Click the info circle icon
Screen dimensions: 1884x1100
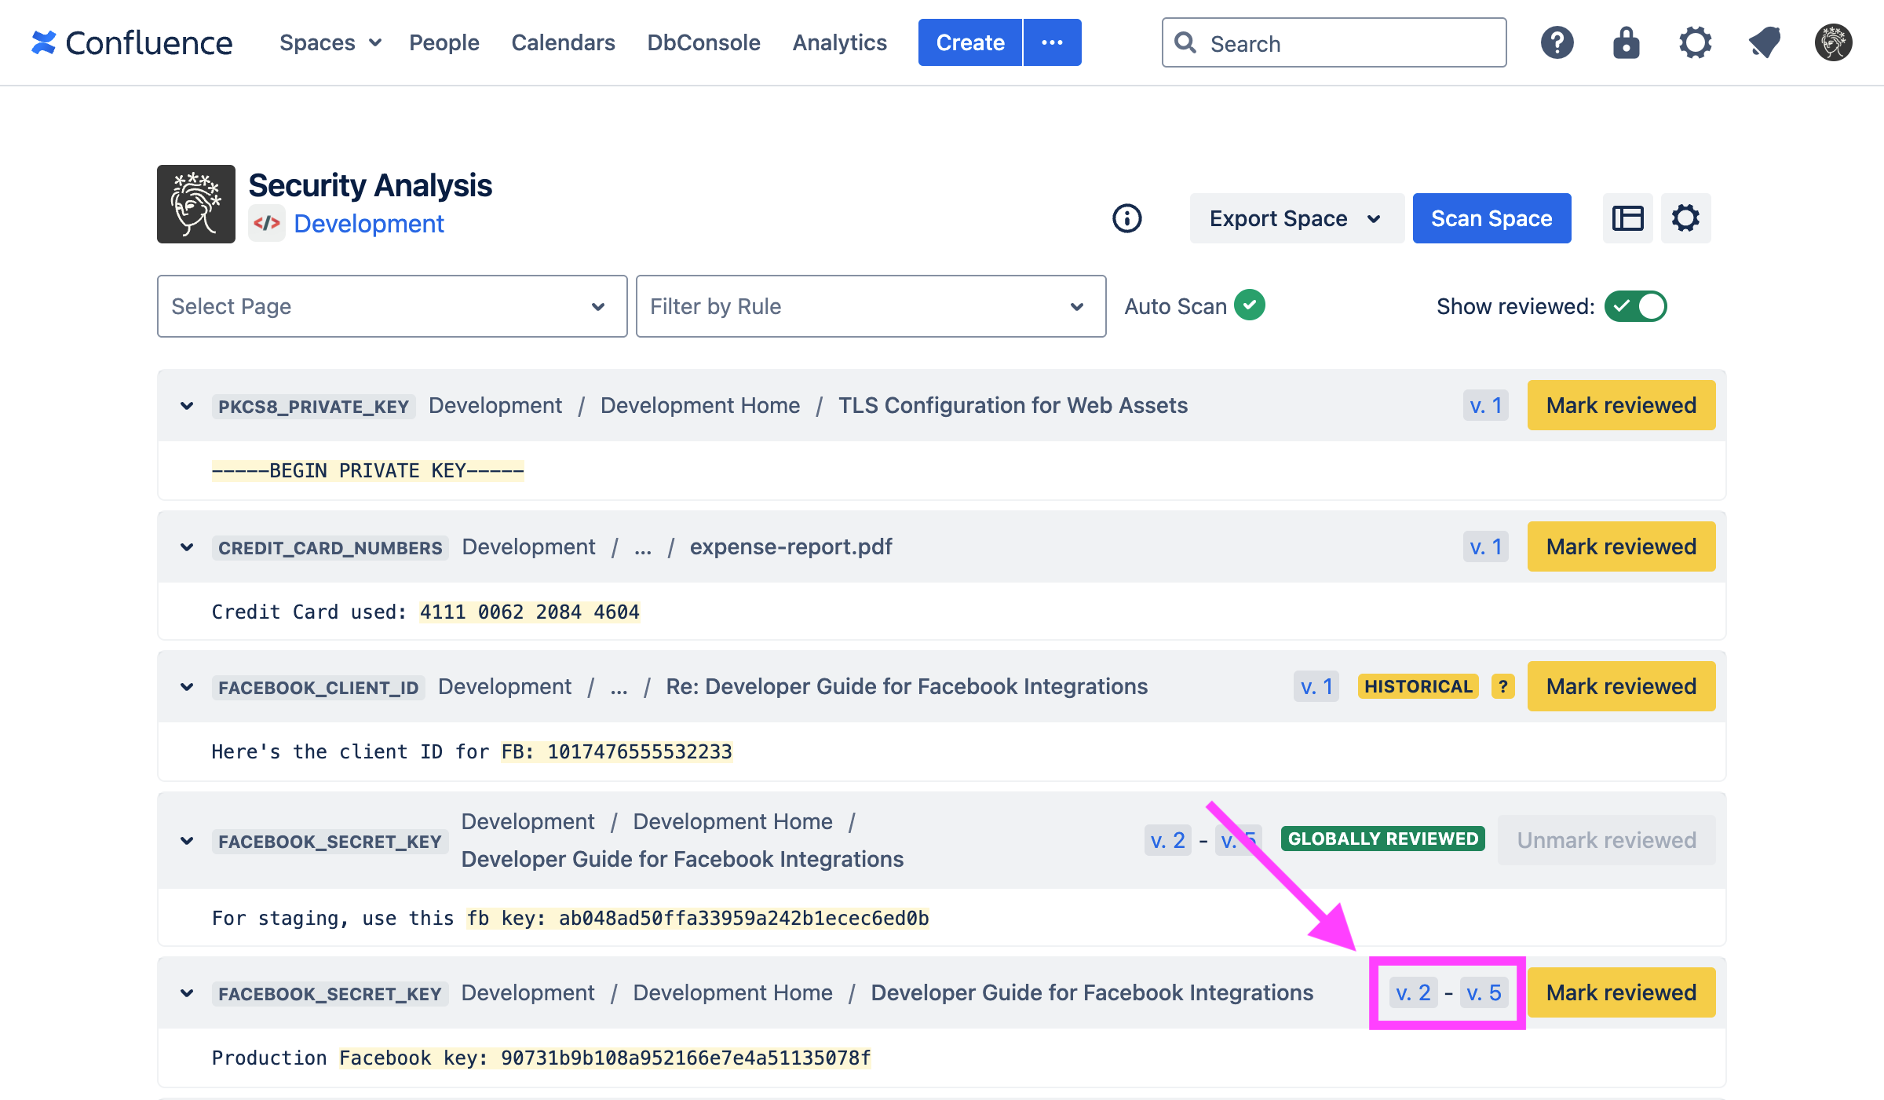tap(1126, 218)
